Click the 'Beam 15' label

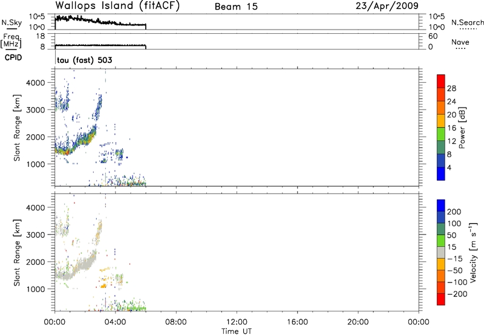click(x=236, y=7)
